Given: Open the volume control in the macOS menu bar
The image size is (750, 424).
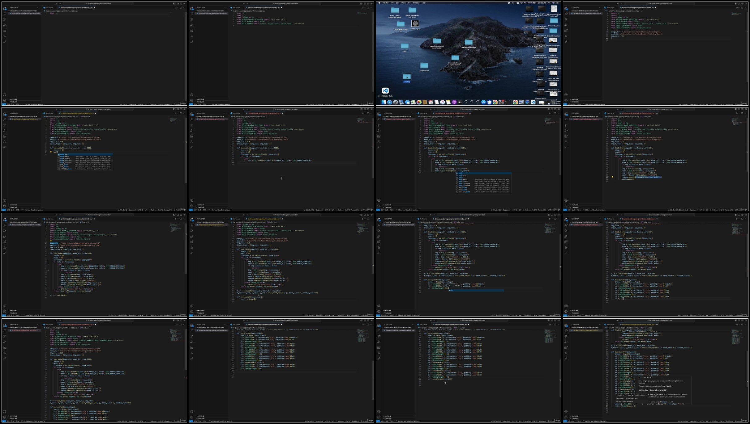Looking at the screenshot, I should pos(525,3).
